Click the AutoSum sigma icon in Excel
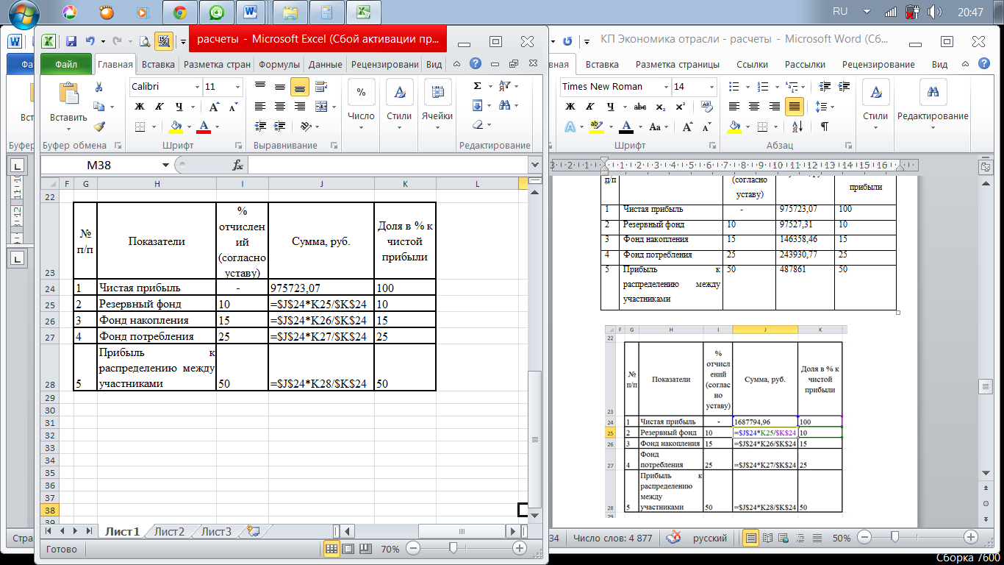1004x565 pixels. pyautogui.click(x=477, y=86)
